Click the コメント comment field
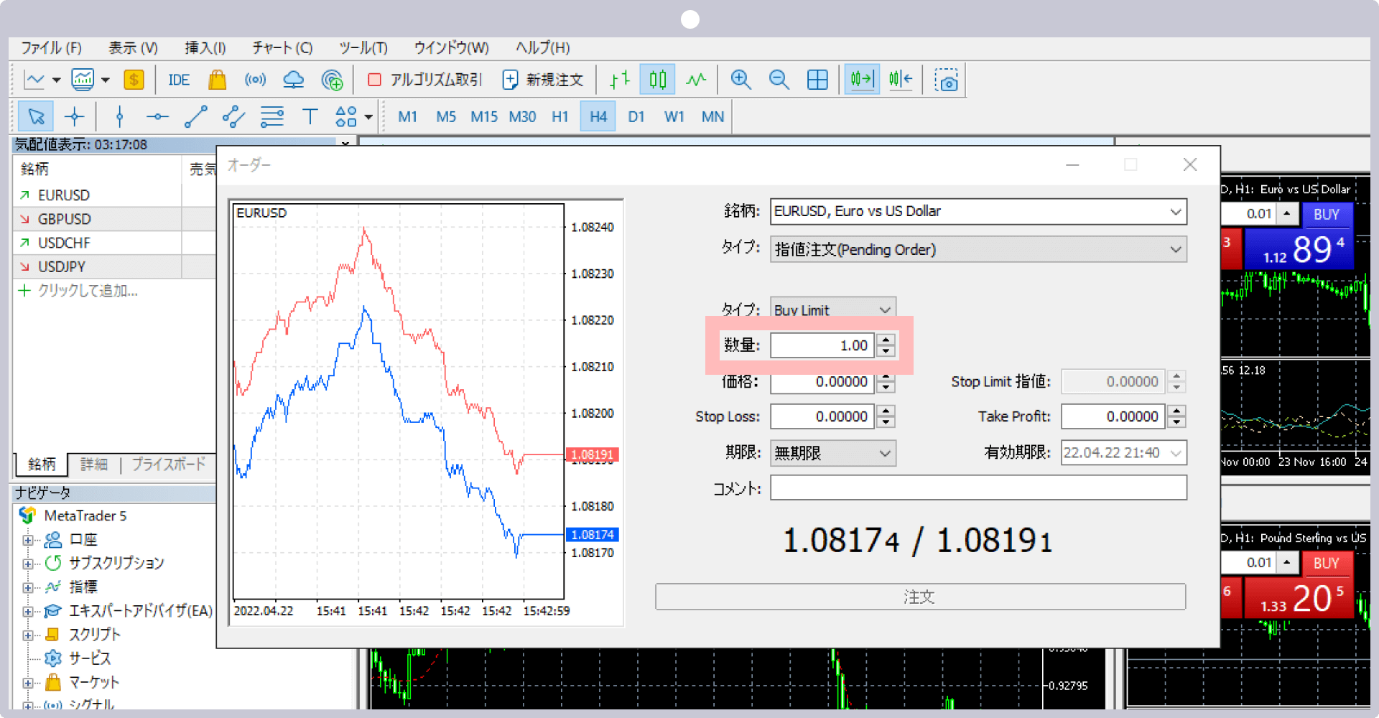The width and height of the screenshot is (1379, 718). tap(978, 488)
